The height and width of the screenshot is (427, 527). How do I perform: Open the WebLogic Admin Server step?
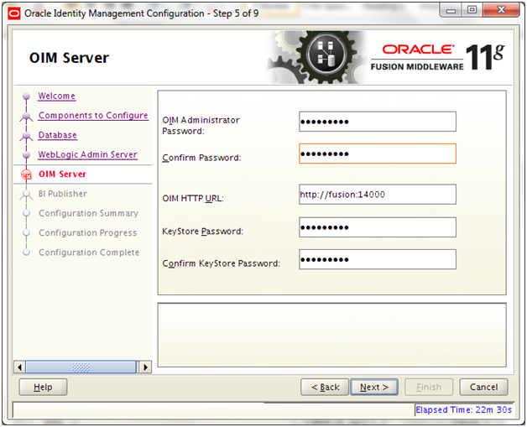pos(88,154)
